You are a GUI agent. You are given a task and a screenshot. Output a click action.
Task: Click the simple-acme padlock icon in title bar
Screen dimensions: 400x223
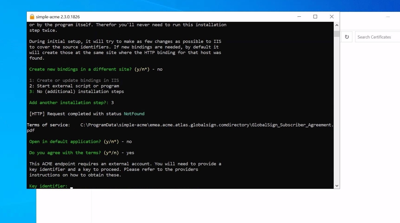click(32, 17)
